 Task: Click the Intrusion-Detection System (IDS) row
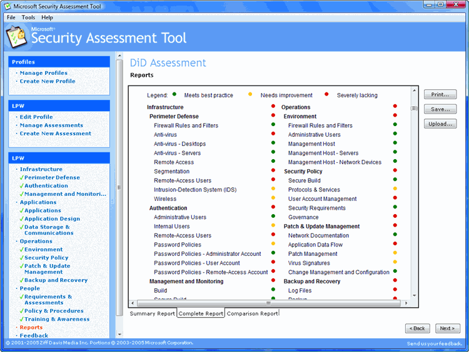point(195,190)
